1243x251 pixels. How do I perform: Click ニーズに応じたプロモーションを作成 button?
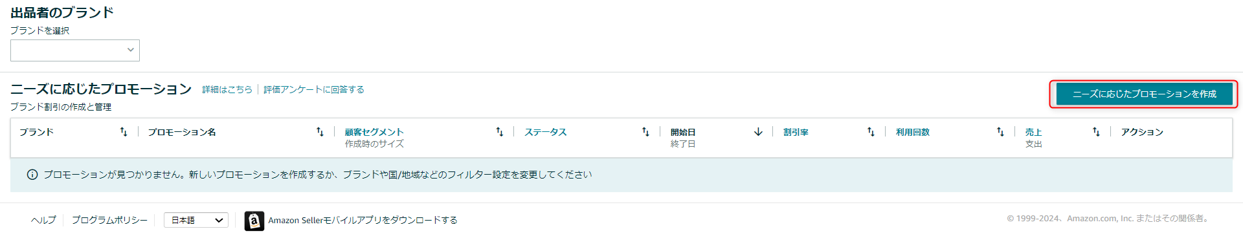click(x=1144, y=94)
